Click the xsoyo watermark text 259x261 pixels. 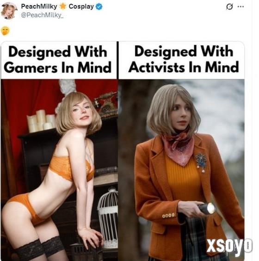click(x=229, y=246)
